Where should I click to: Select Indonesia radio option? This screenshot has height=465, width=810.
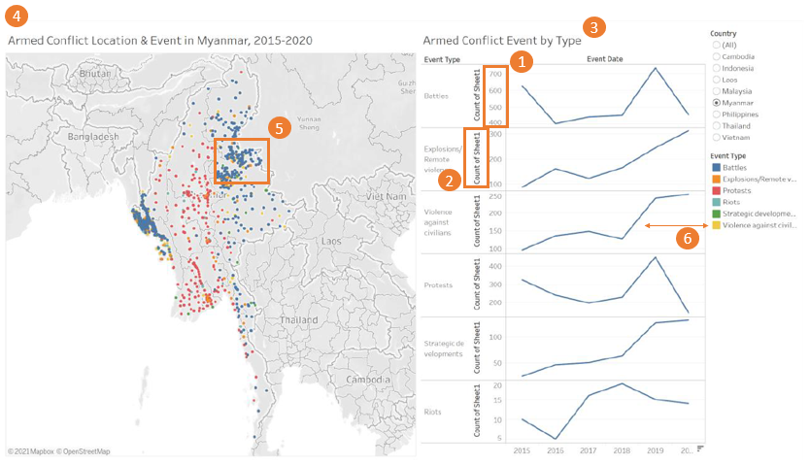(717, 68)
